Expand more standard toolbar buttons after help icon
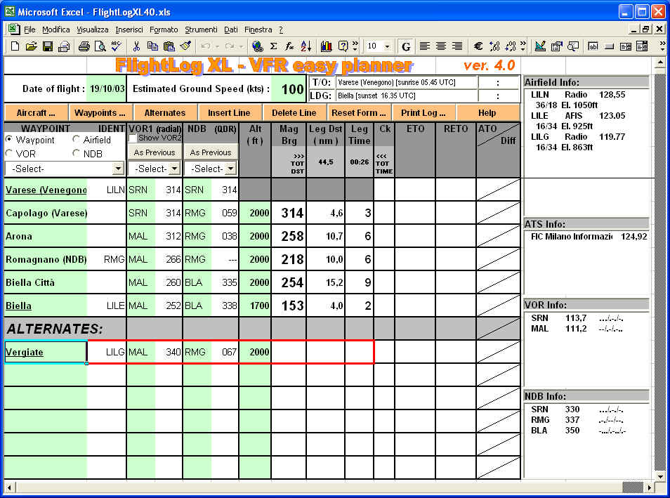This screenshot has height=498, width=670. click(x=355, y=46)
